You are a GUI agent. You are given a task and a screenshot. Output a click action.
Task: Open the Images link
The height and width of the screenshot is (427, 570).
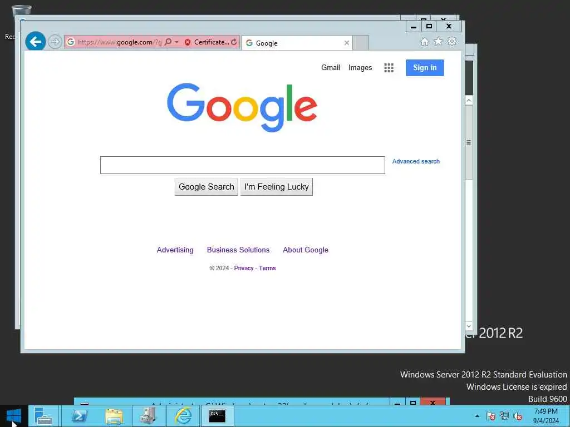pos(360,67)
